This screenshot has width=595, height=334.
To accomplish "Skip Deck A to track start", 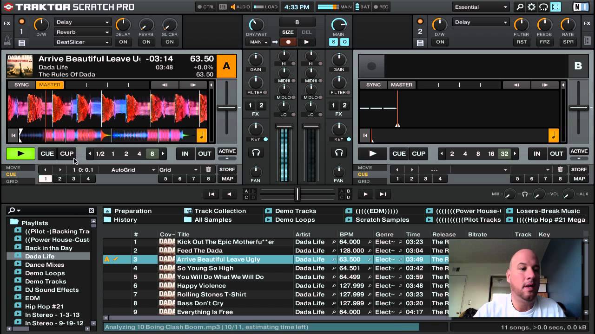I will point(13,135).
